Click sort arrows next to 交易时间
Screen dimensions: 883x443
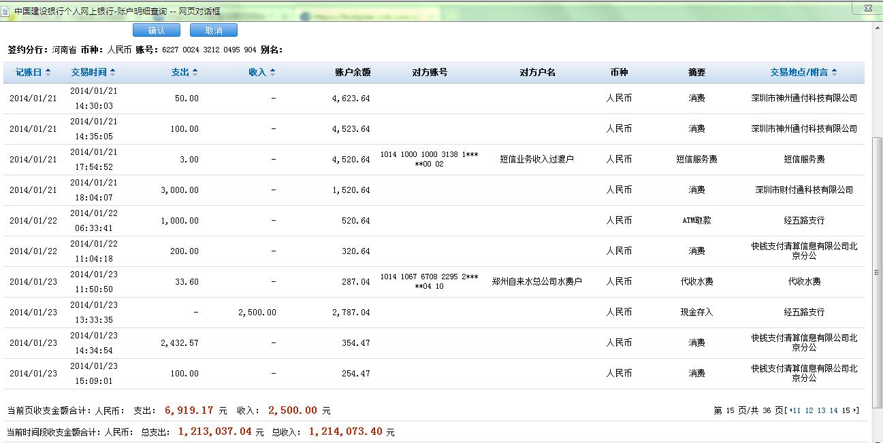[x=112, y=73]
